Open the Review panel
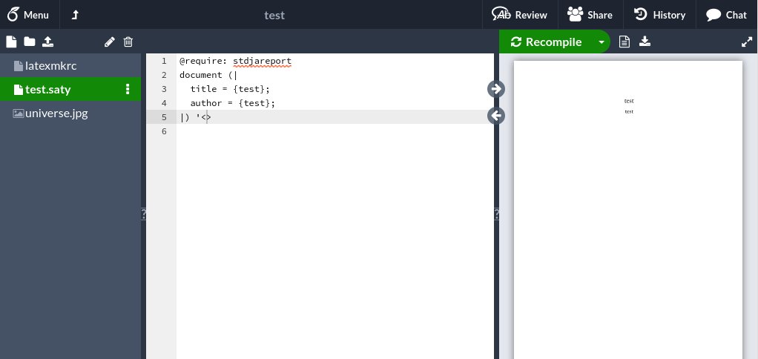Image resolution: width=758 pixels, height=359 pixels. 520,15
